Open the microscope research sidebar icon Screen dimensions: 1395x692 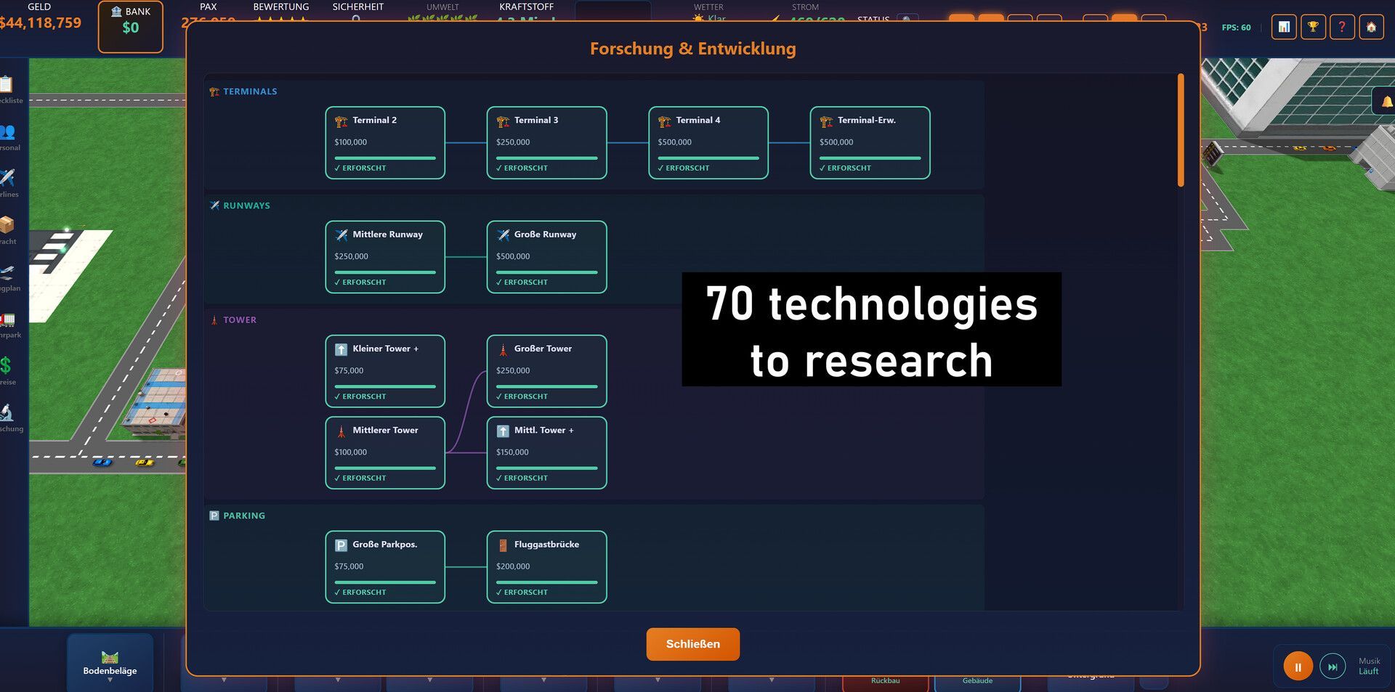point(9,417)
